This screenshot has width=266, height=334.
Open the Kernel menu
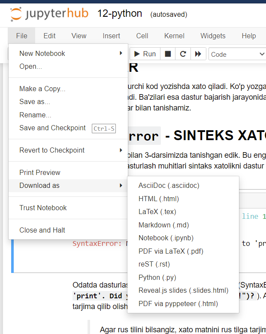click(174, 36)
